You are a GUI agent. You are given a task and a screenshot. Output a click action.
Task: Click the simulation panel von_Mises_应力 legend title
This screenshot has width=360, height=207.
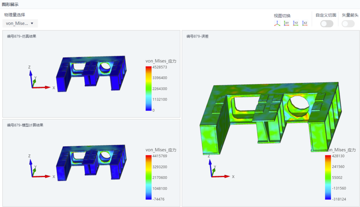[161, 61]
